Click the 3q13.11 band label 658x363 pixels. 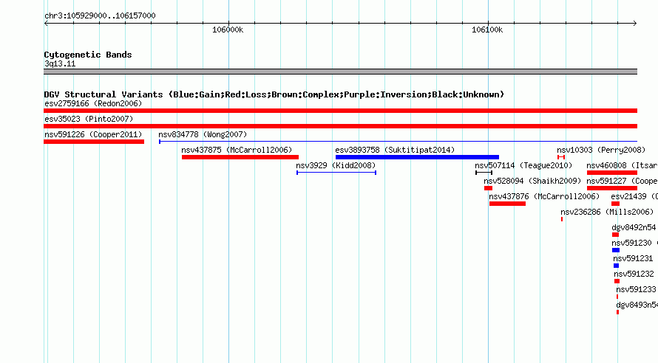[60, 63]
